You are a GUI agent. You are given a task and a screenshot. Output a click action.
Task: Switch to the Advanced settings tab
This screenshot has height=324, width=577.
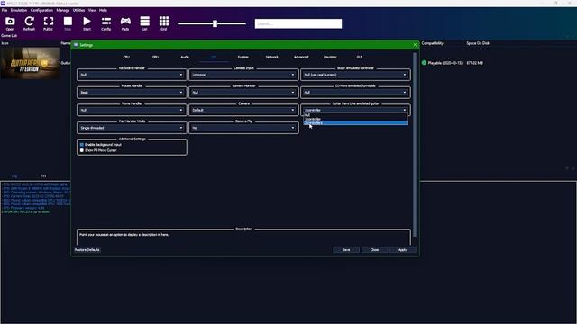(301, 57)
